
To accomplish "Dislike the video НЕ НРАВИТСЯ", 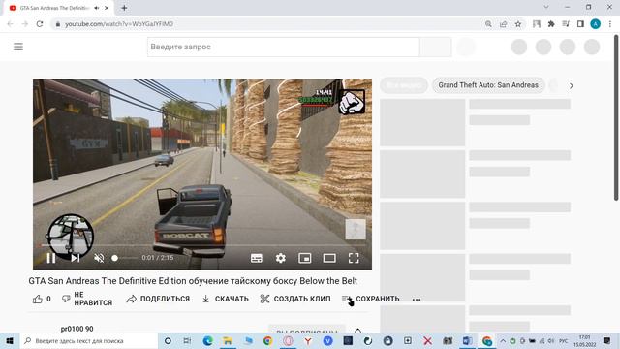I will (x=87, y=299).
